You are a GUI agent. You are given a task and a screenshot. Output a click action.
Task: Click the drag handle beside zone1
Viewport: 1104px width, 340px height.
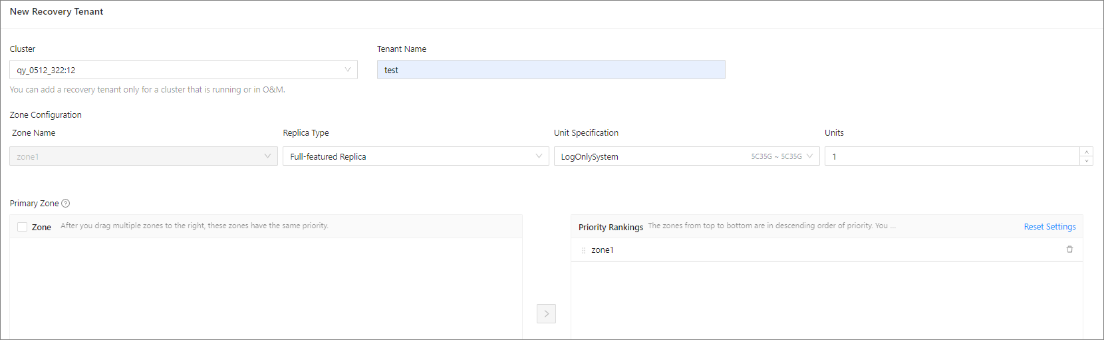pos(583,250)
